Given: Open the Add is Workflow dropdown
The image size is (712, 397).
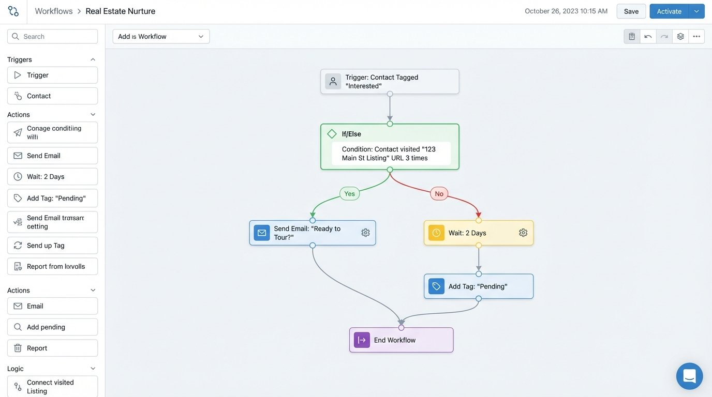Looking at the screenshot, I should tap(160, 36).
